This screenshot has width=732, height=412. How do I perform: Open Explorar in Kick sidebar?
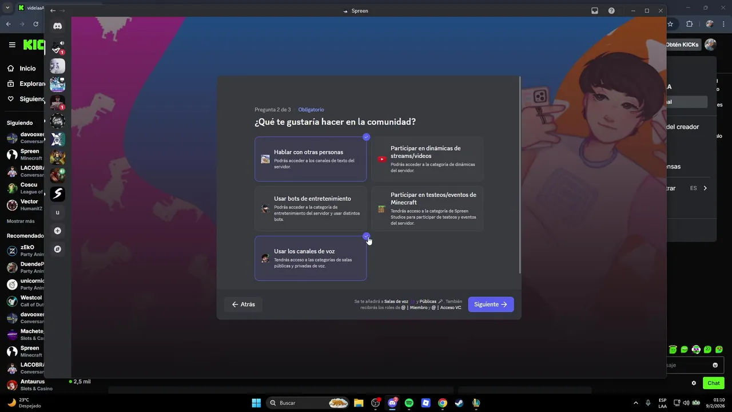click(x=25, y=84)
